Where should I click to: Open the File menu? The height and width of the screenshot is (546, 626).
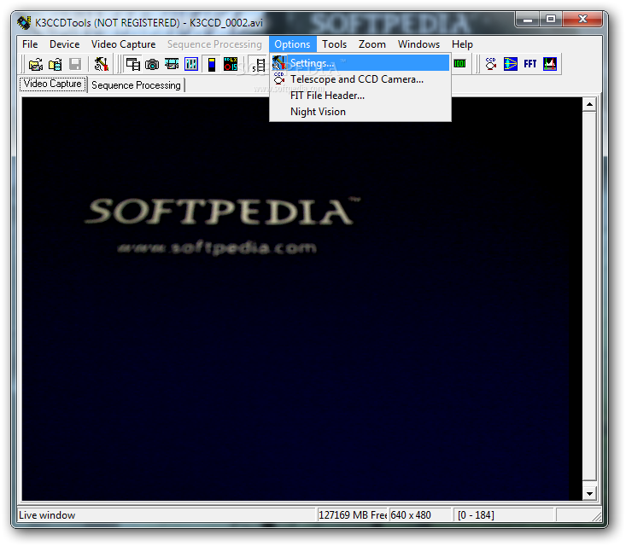pyautogui.click(x=30, y=44)
